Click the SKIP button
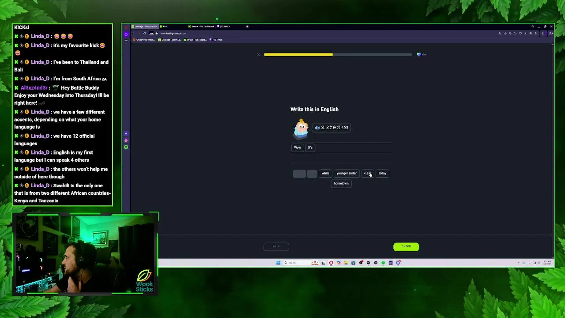 click(x=276, y=246)
